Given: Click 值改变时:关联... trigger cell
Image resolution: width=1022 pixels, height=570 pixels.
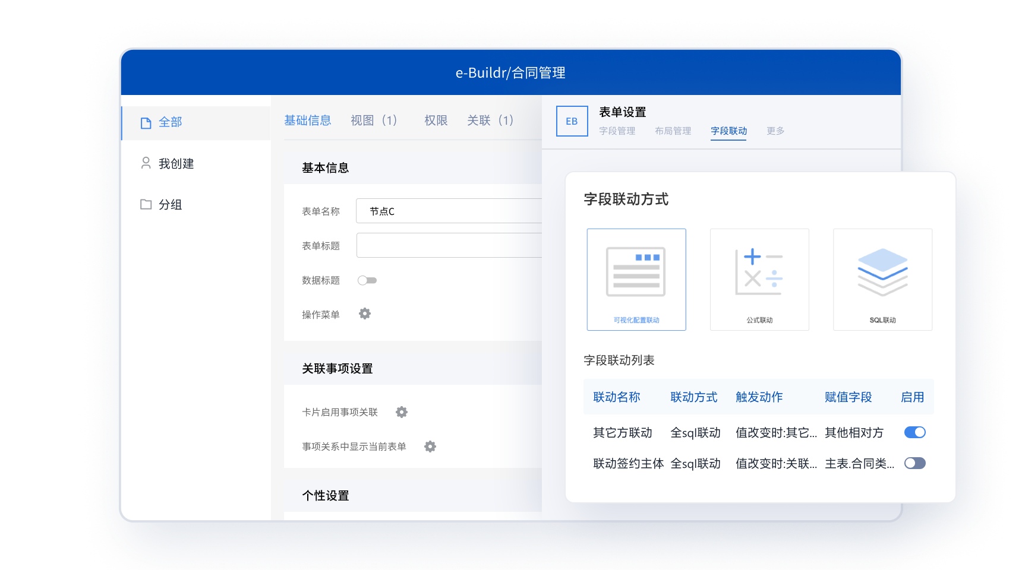Looking at the screenshot, I should point(777,463).
